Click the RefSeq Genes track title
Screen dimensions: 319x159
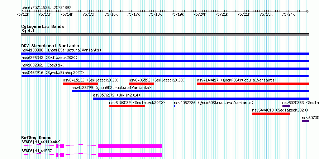pyautogui.click(x=36, y=138)
